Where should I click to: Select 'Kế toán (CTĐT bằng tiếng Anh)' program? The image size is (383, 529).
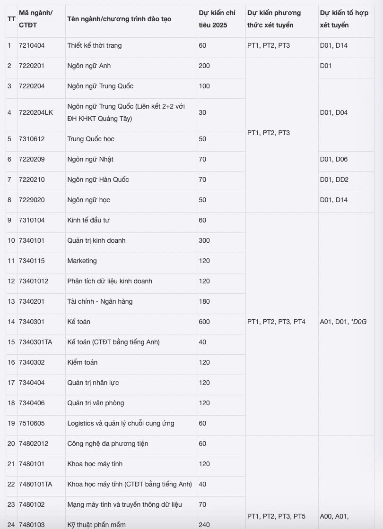[x=113, y=342]
